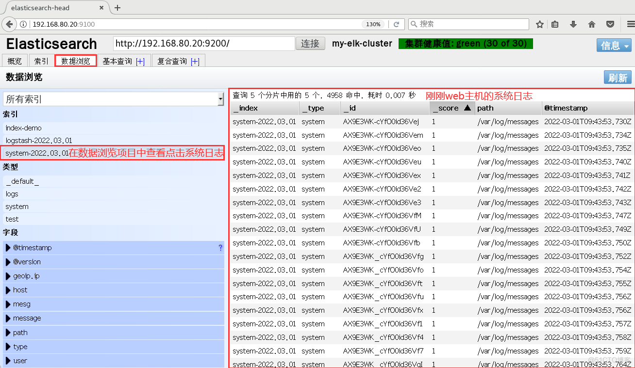Reload the page with the refresh icon
Image resolution: width=635 pixels, height=368 pixels.
tap(397, 24)
